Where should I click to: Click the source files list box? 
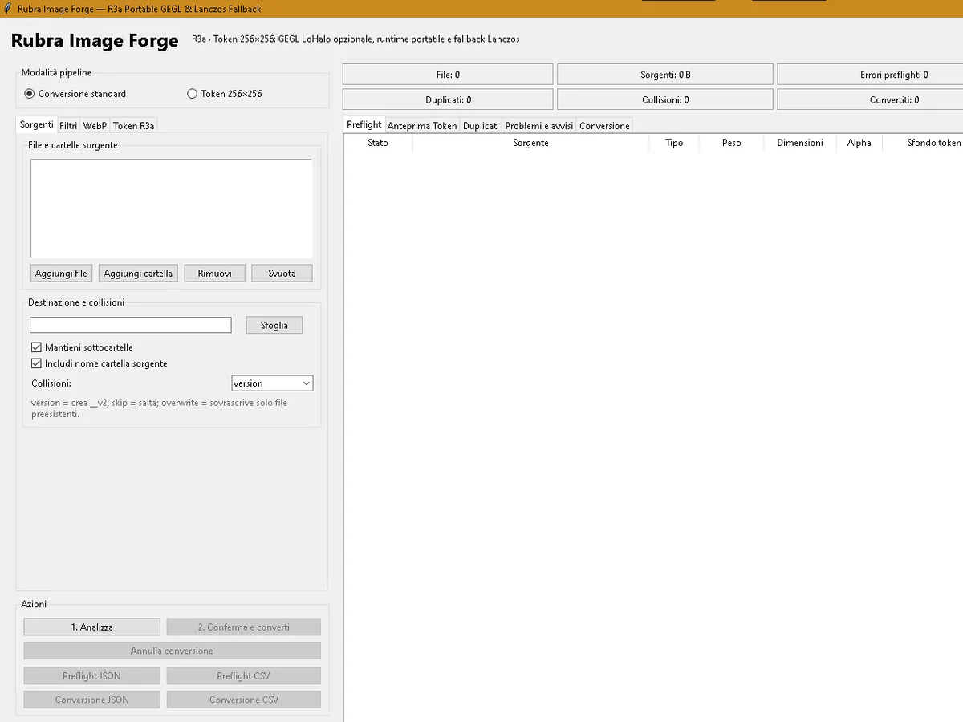point(172,208)
